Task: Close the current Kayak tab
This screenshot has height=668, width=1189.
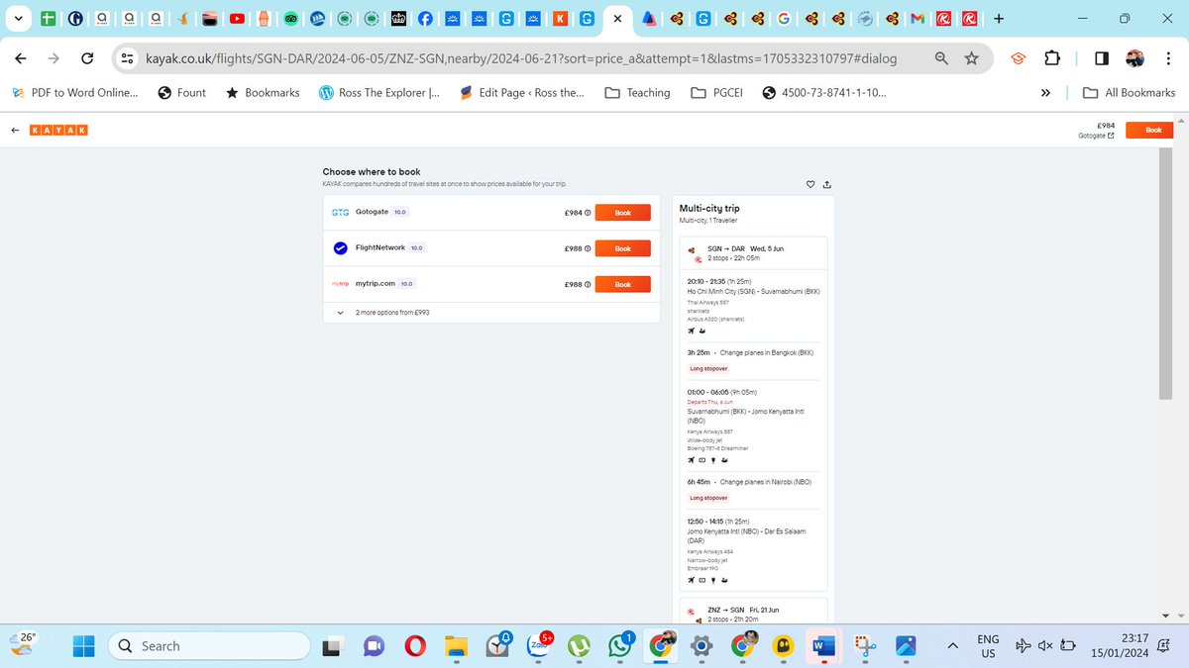Action: [x=617, y=18]
